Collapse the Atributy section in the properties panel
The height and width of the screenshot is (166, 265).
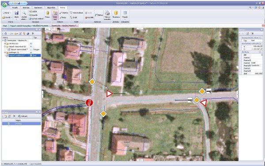[x=260, y=52]
